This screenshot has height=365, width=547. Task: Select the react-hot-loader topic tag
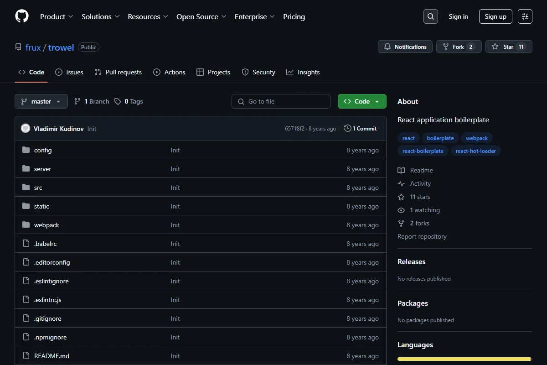pos(475,151)
